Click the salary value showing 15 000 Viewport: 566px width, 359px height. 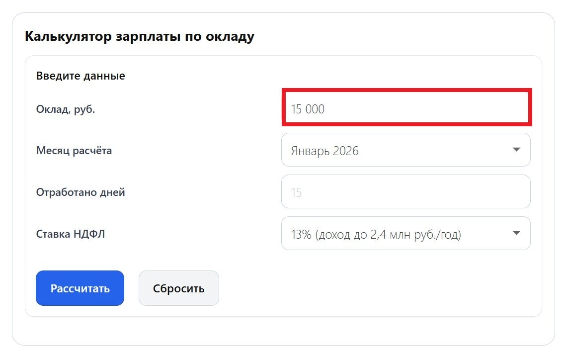308,108
